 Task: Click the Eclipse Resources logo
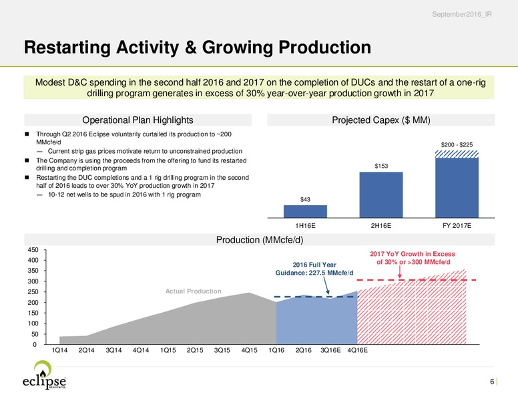pos(44,374)
